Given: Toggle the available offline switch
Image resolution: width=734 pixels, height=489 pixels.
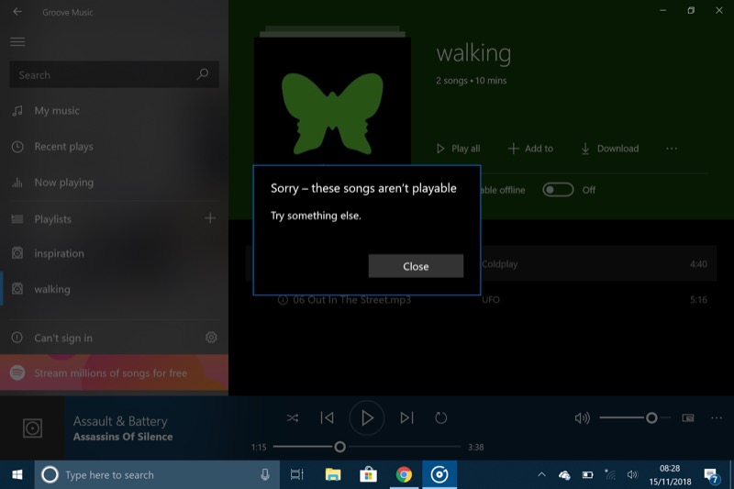Looking at the screenshot, I should point(558,190).
